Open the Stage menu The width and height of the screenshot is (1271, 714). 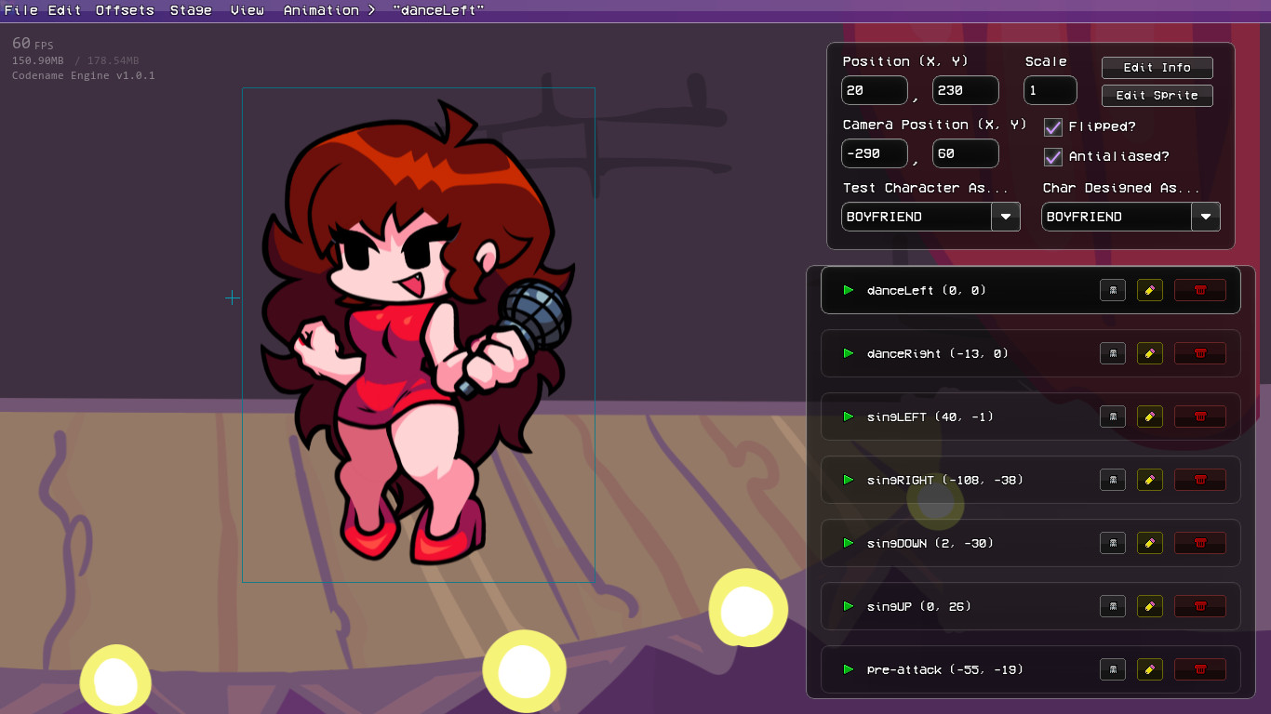click(x=191, y=10)
